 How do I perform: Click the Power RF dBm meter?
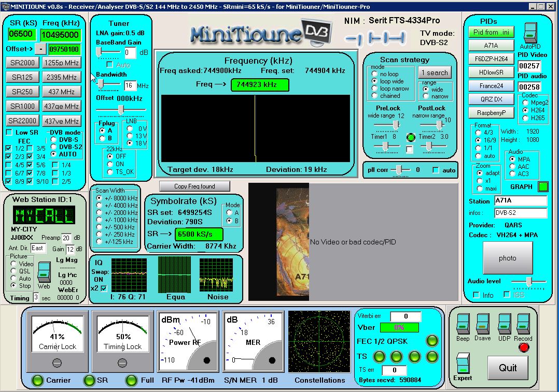pyautogui.click(x=187, y=342)
